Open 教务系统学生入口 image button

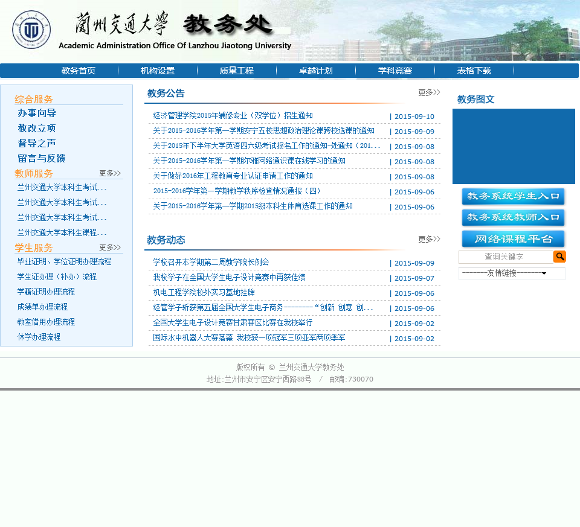[x=513, y=197]
